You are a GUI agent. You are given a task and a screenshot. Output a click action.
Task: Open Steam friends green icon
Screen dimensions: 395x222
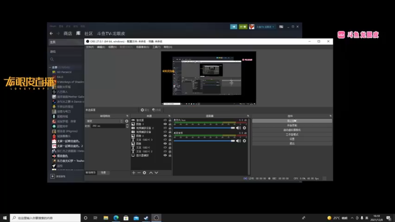243,27
